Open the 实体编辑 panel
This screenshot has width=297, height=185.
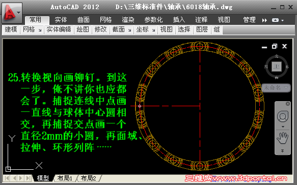point(59,29)
